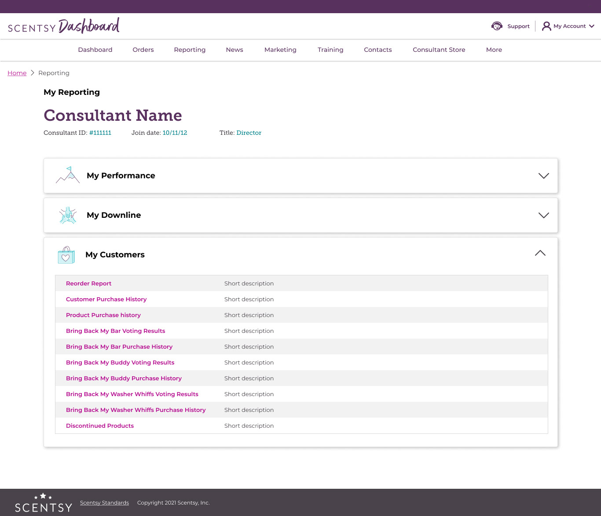Open Consultant Store in the navigation

coord(439,50)
